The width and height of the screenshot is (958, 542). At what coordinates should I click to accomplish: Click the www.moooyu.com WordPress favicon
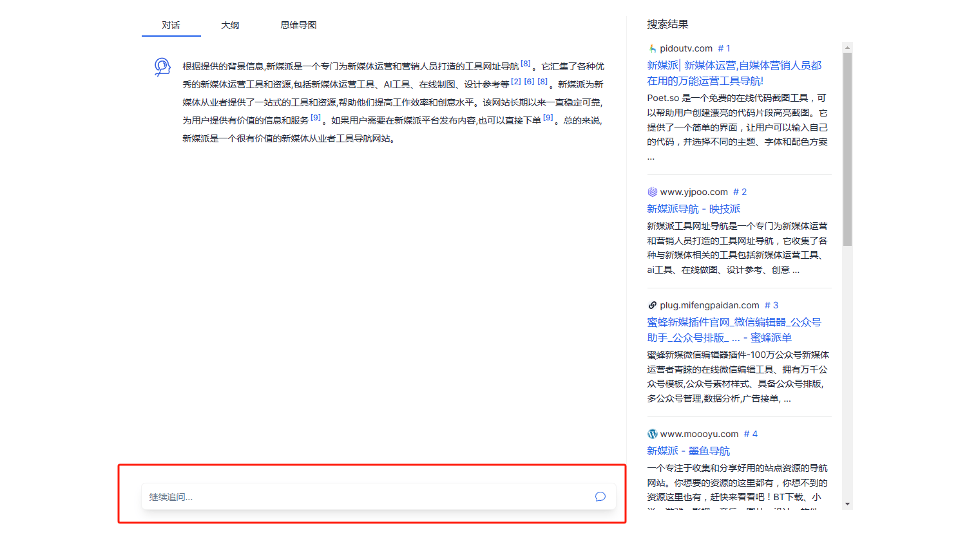pos(652,434)
